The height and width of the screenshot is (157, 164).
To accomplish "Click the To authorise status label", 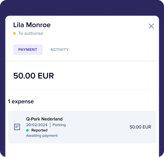I will pos(31,33).
